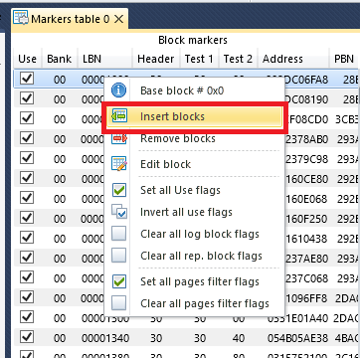Select the LBN cell 00001340

click(x=105, y=338)
